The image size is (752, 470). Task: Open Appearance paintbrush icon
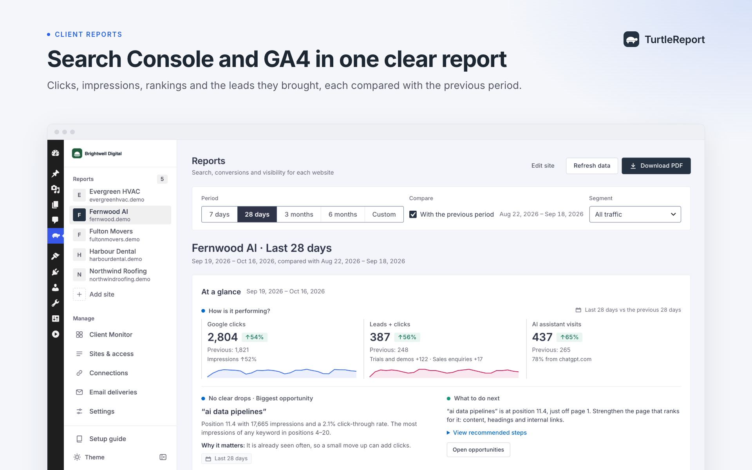[x=55, y=256]
